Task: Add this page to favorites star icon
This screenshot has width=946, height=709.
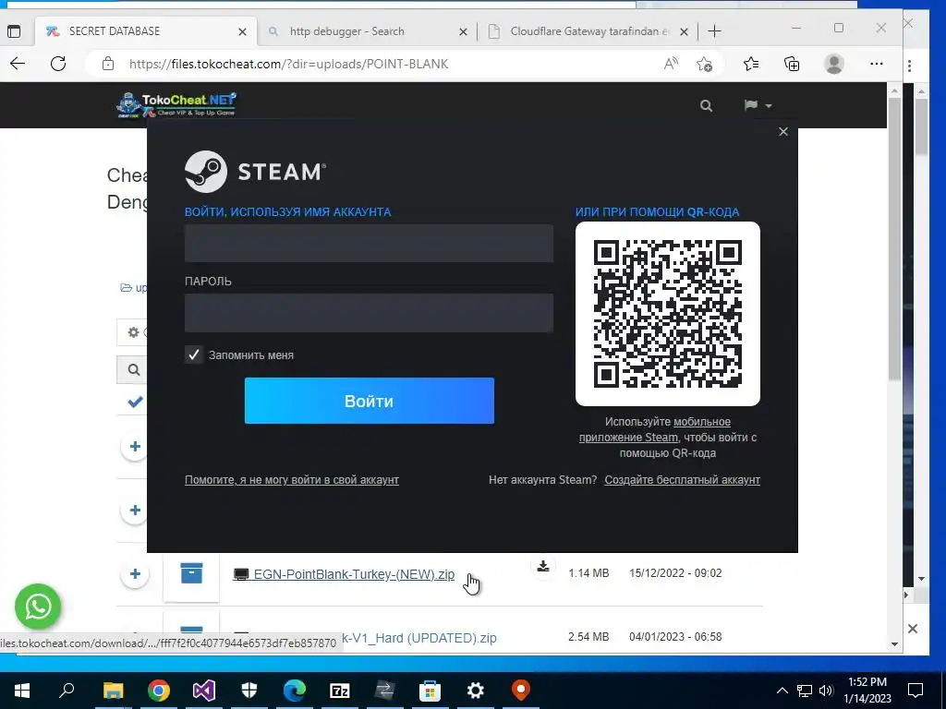Action: 704,64
